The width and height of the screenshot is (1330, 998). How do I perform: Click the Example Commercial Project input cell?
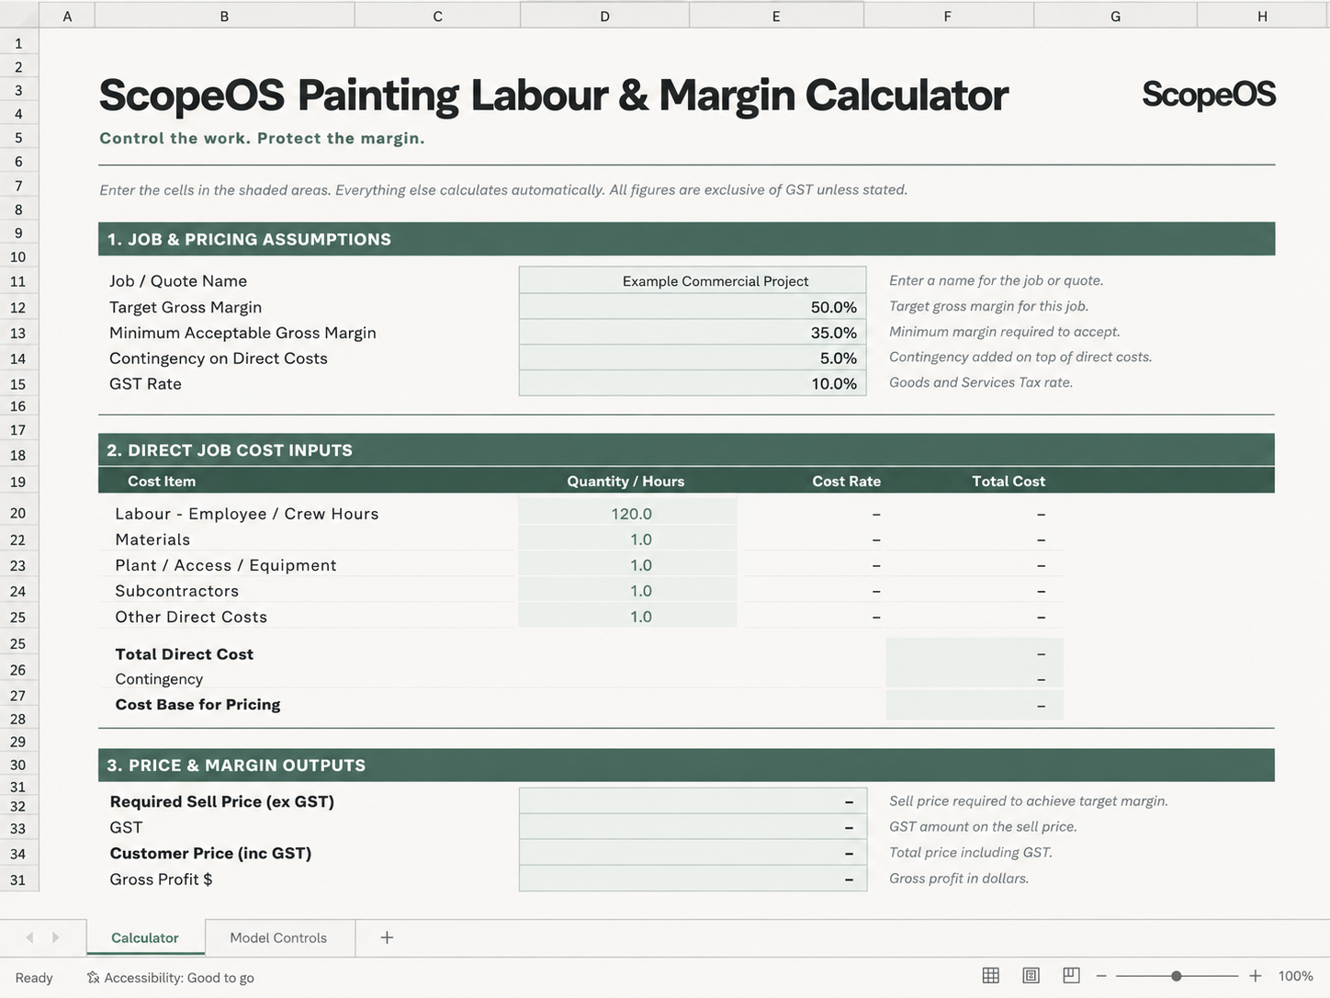click(x=693, y=280)
